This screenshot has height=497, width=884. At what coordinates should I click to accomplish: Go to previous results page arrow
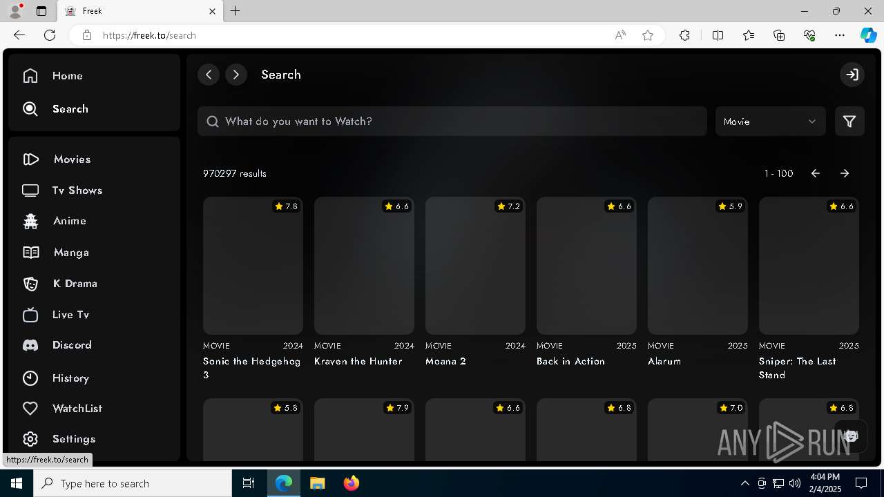(816, 173)
